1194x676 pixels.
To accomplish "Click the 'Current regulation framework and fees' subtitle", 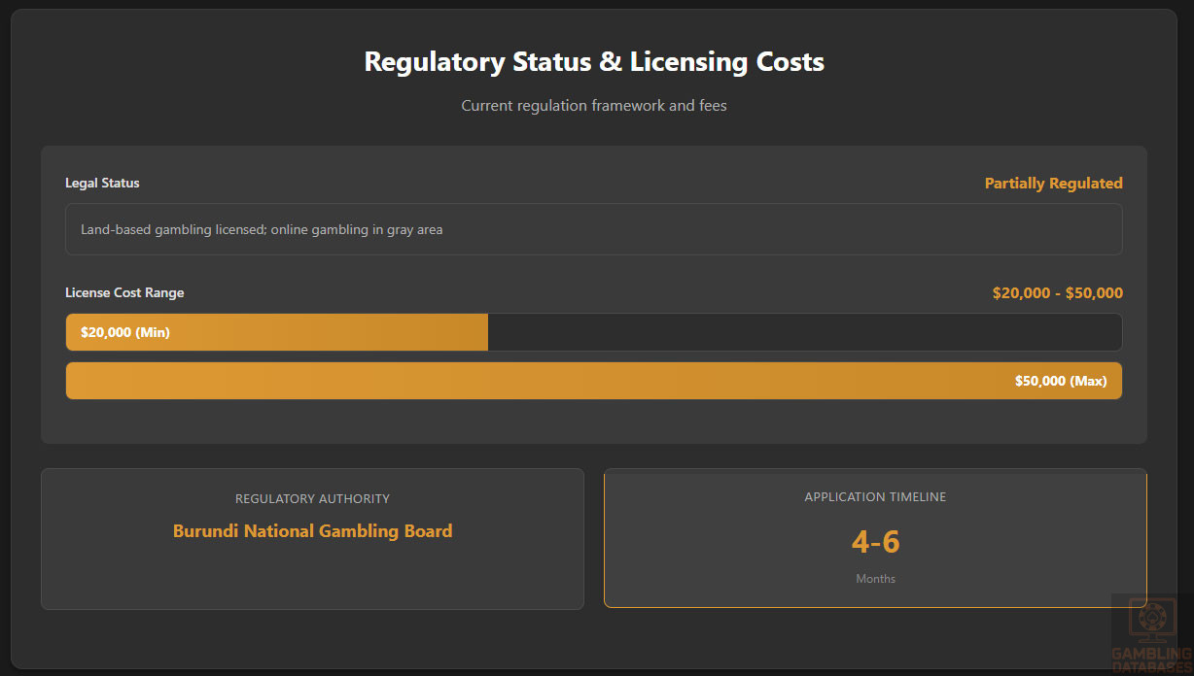I will click(594, 105).
